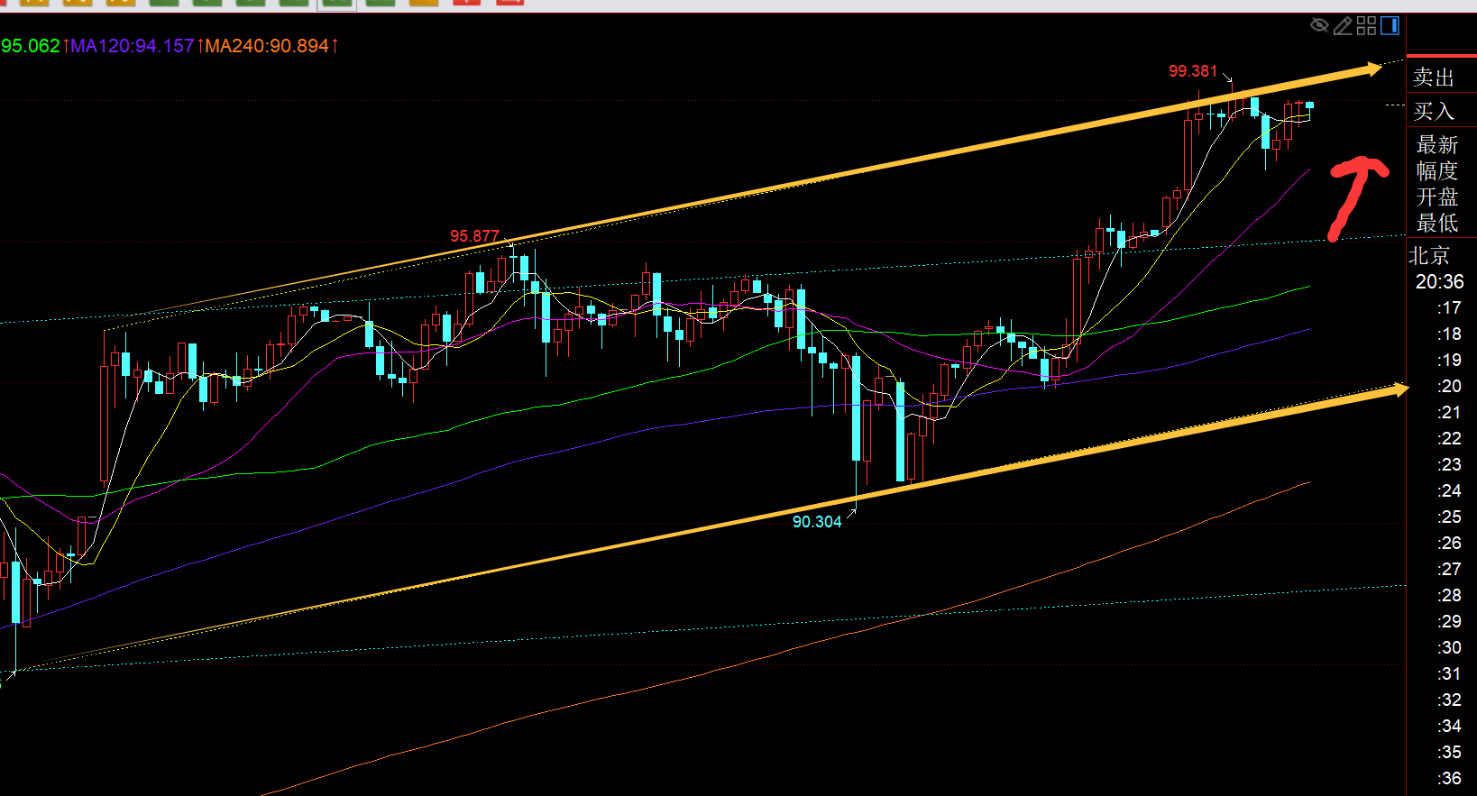Select the 开盘 row in the quote panel
The height and width of the screenshot is (796, 1477).
(x=1436, y=197)
